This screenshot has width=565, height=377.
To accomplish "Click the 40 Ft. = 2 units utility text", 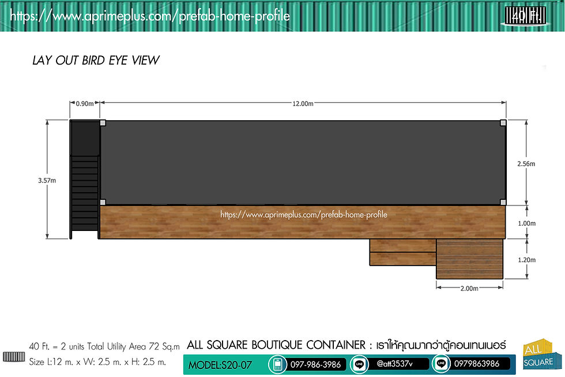I will (104, 347).
